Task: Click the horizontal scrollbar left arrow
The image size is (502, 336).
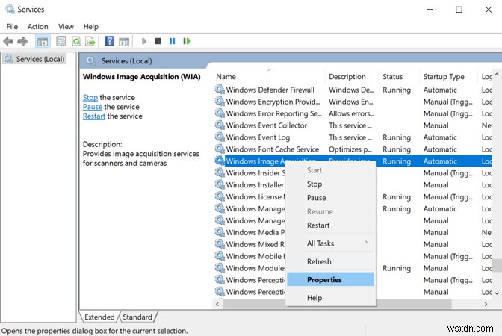Action: [x=217, y=304]
